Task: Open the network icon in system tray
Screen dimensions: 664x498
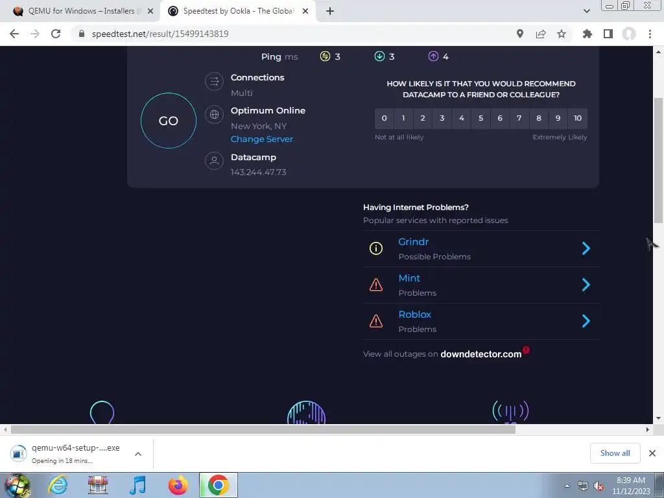Action: [x=583, y=486]
